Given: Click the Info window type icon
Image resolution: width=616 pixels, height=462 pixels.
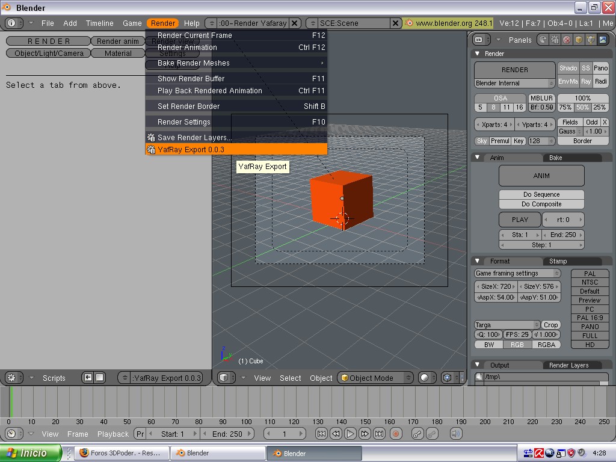Looking at the screenshot, I should 14,23.
